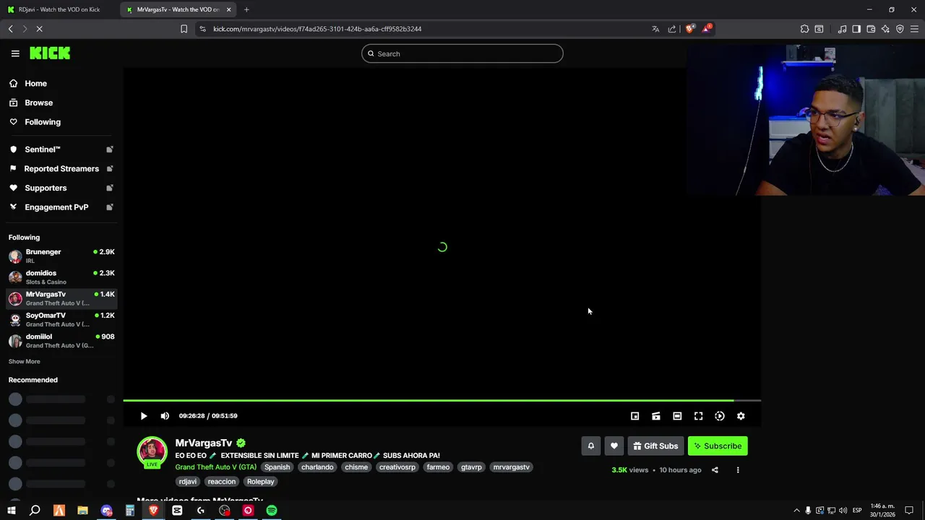Click the browser back arrow

pos(11,29)
